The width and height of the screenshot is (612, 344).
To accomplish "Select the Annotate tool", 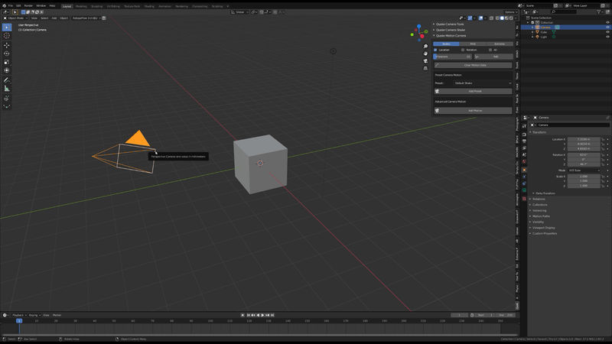I will [7, 80].
